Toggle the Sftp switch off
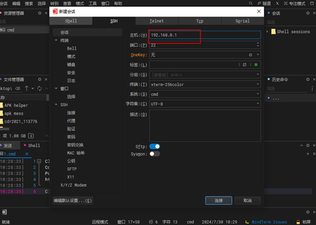316x225 pixels. [155, 146]
